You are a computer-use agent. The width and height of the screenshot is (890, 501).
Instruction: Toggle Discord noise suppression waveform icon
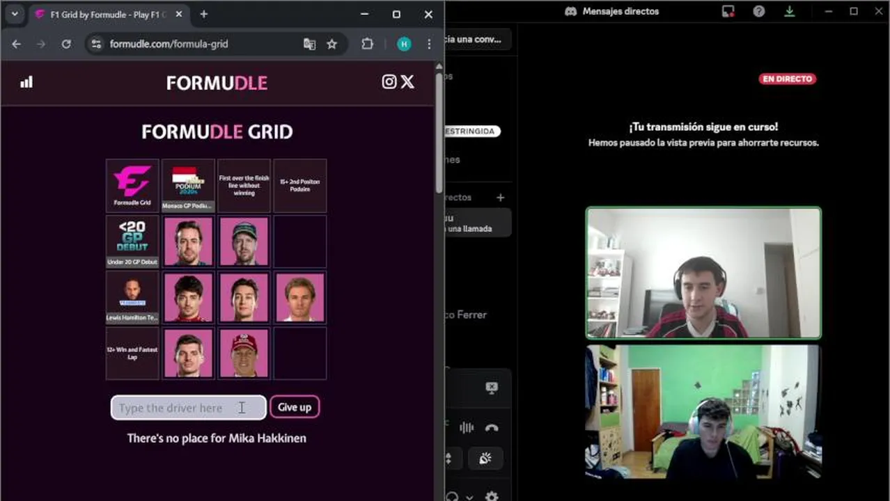pyautogui.click(x=467, y=428)
